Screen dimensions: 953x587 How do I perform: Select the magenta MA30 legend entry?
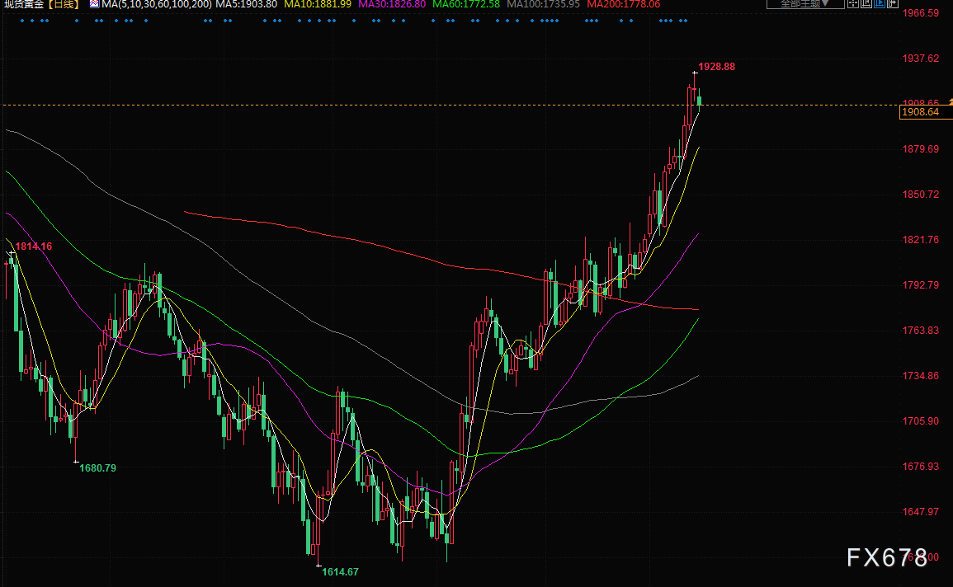coord(392,4)
